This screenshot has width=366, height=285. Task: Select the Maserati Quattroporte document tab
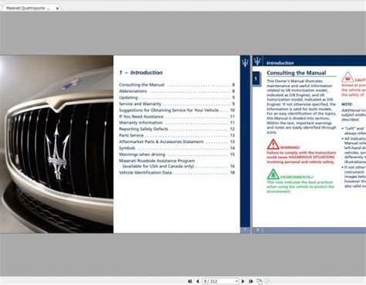point(29,8)
